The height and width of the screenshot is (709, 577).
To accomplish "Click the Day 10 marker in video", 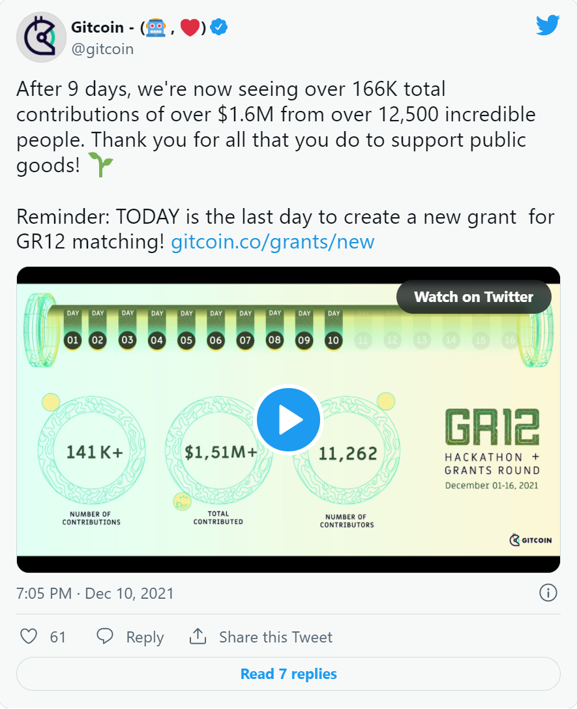I will coord(333,329).
